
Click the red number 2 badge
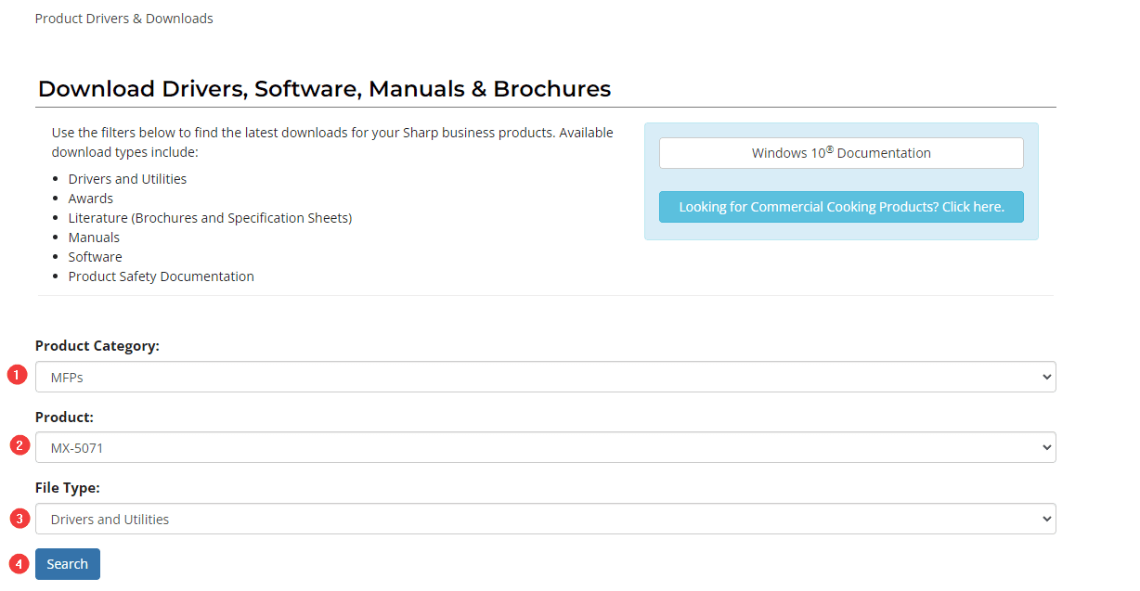pos(19,445)
